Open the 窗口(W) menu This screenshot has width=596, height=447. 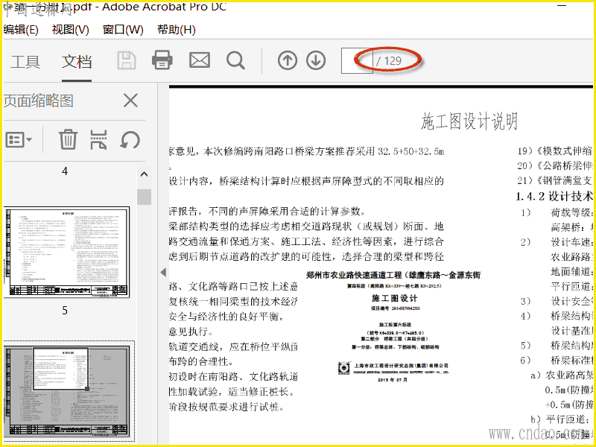[x=123, y=30]
